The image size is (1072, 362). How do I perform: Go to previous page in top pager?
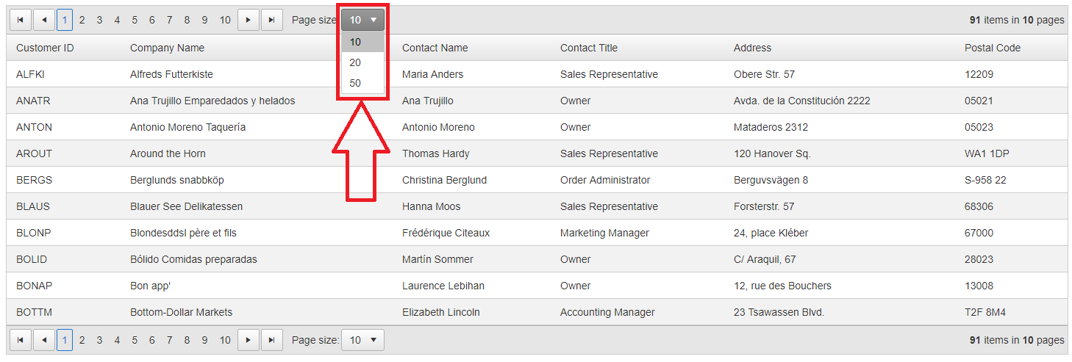coord(44,20)
